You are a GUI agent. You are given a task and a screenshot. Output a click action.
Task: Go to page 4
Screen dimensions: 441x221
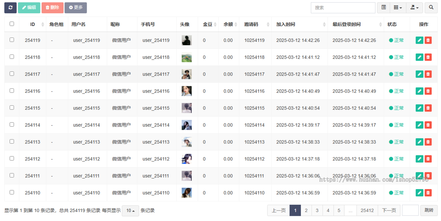click(328, 210)
